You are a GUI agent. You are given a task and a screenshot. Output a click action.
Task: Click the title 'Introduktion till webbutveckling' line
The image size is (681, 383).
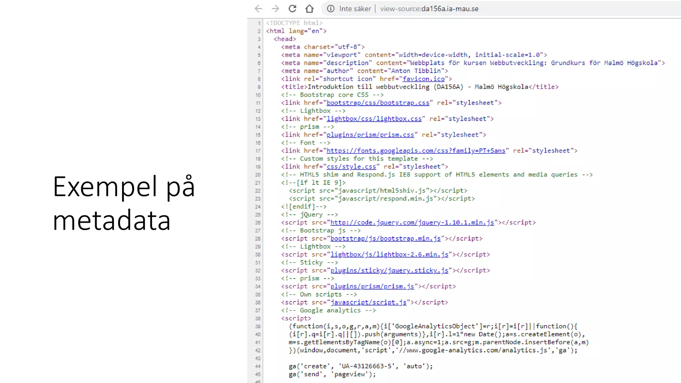tap(420, 87)
